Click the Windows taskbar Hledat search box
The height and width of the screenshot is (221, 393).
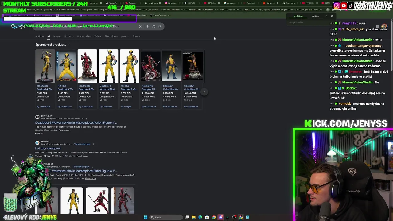tap(166, 217)
